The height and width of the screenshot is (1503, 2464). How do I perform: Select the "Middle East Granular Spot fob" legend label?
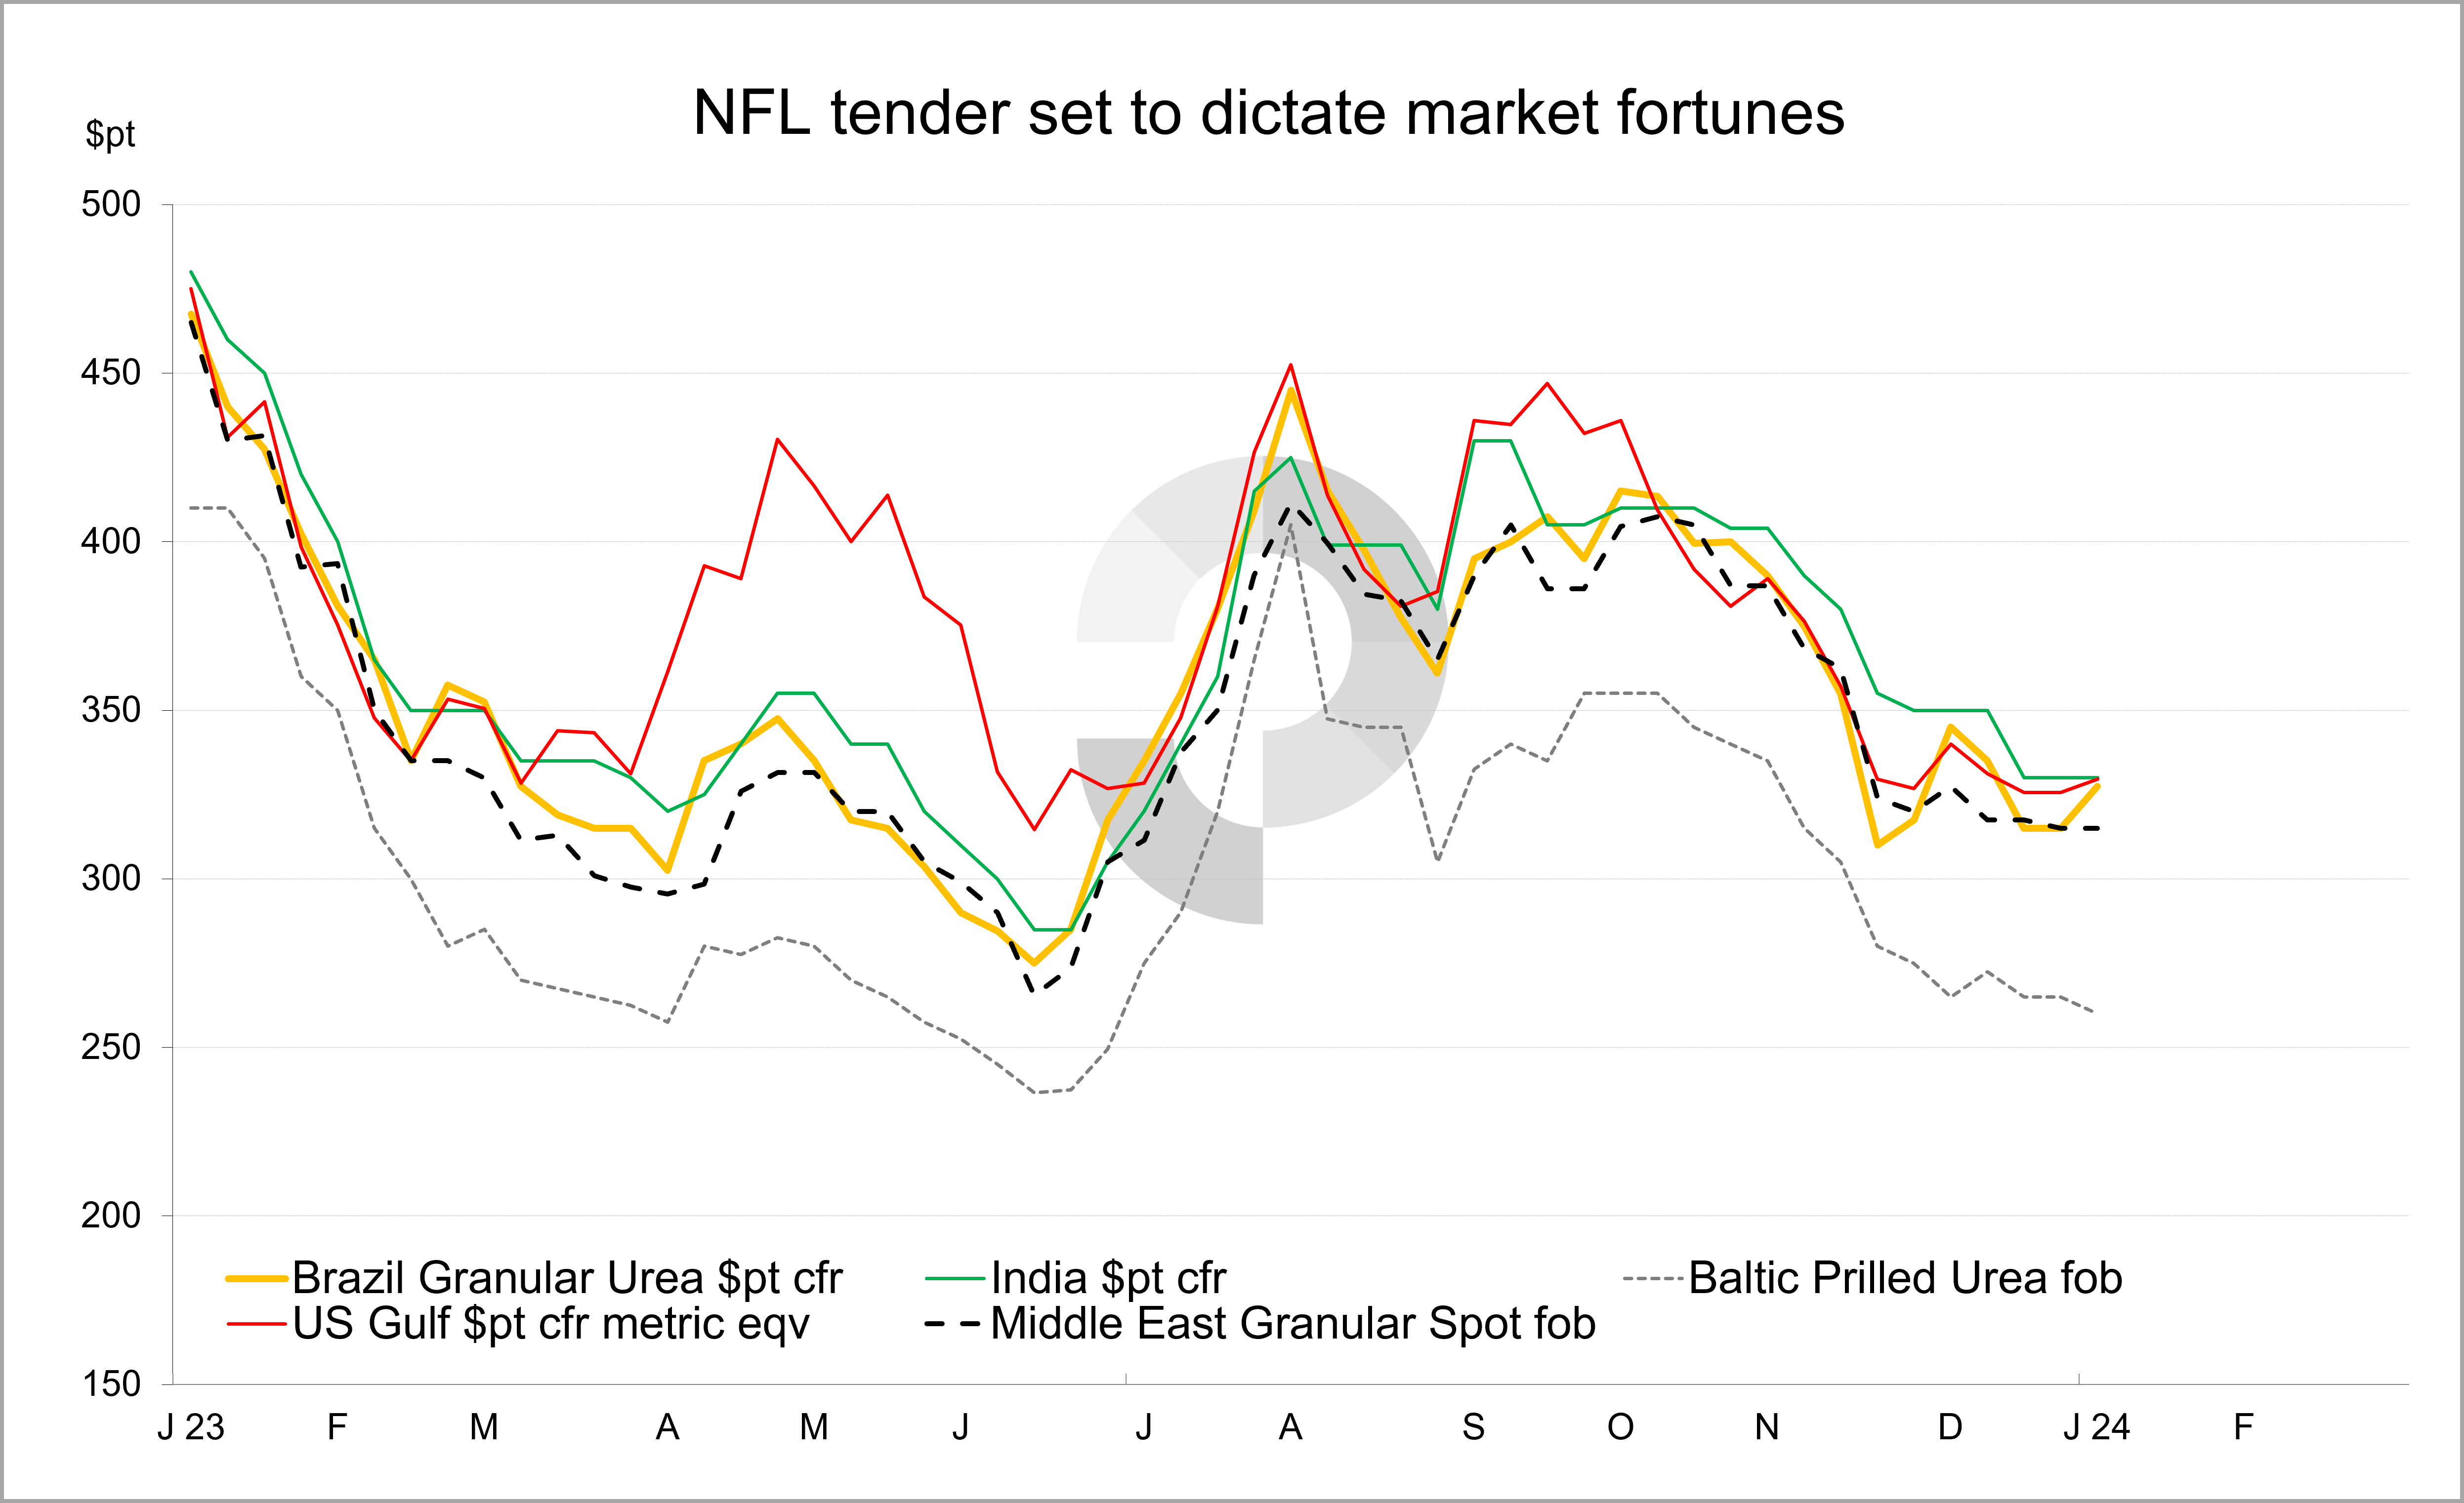(x=1293, y=1324)
